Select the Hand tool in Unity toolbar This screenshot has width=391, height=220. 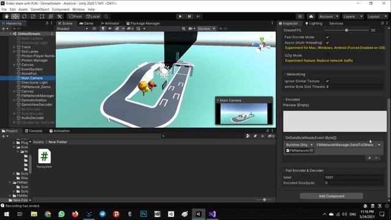pyautogui.click(x=7, y=16)
